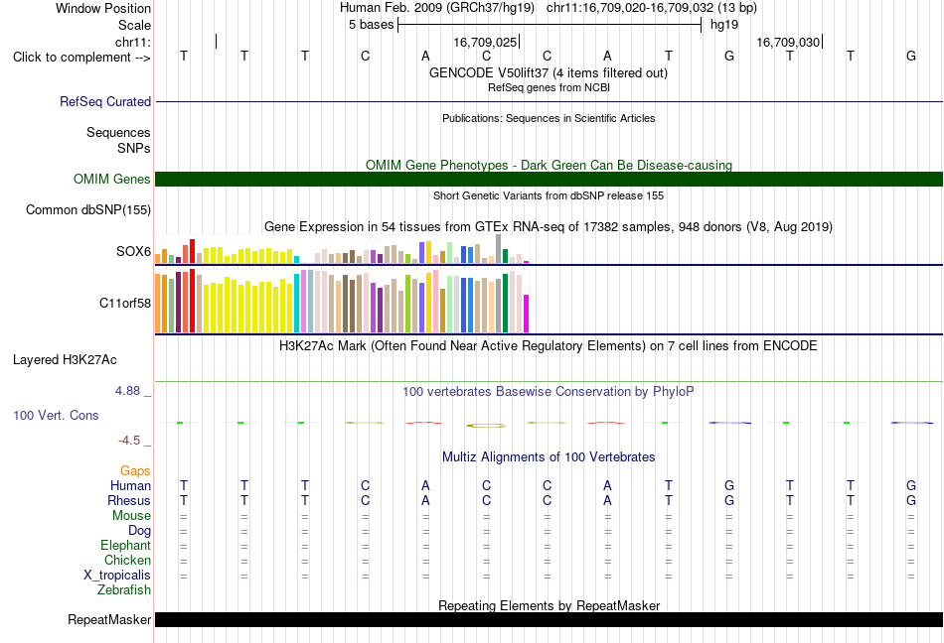This screenshot has width=944, height=643.
Task: Click the GTEx Gene Expression track title
Action: (x=549, y=226)
